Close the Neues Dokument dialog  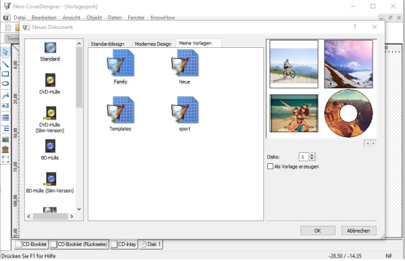click(375, 27)
